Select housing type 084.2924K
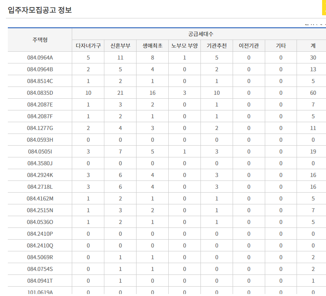The height and width of the screenshot is (296, 326). coord(40,175)
